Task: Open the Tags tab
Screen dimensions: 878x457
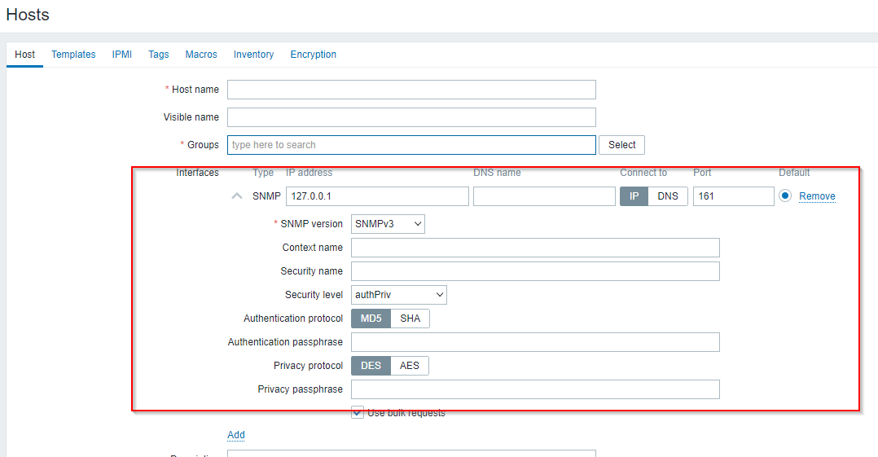Action: (x=159, y=55)
